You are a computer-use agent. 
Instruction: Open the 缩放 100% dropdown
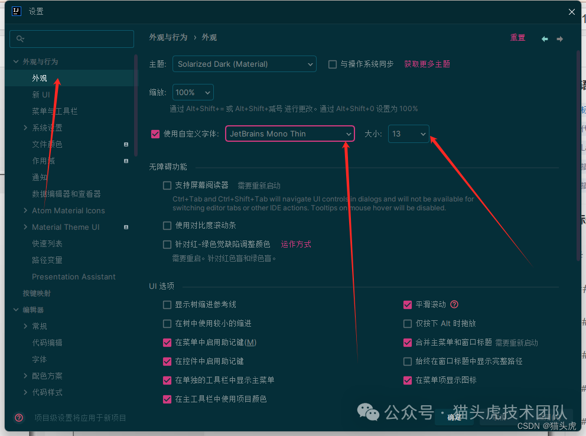point(193,92)
